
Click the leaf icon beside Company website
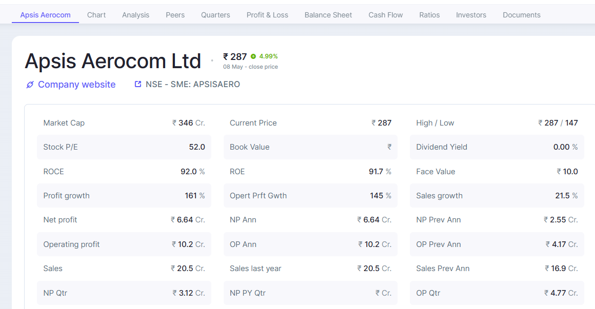30,85
